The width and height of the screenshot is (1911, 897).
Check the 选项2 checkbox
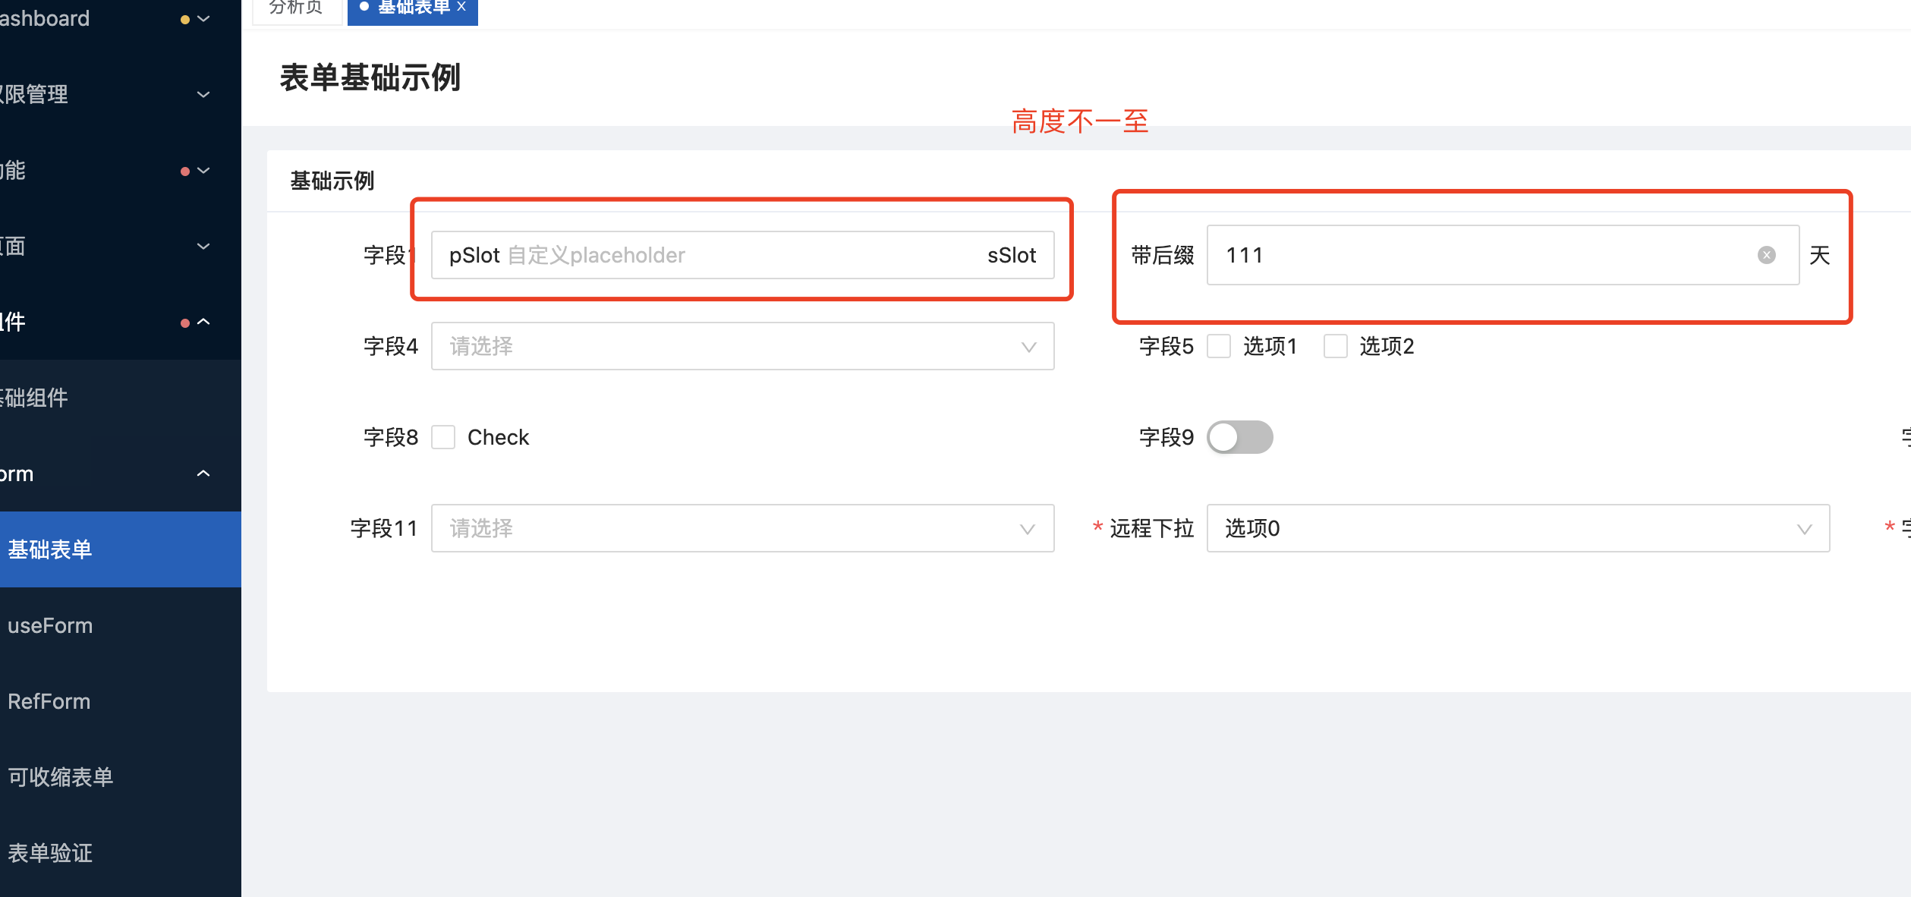(x=1335, y=346)
